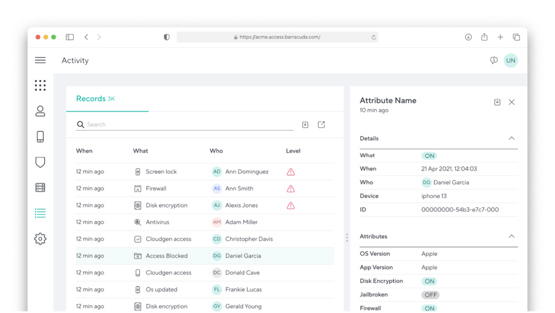Toggle the Jailbroken OFF switch

pyautogui.click(x=430, y=295)
